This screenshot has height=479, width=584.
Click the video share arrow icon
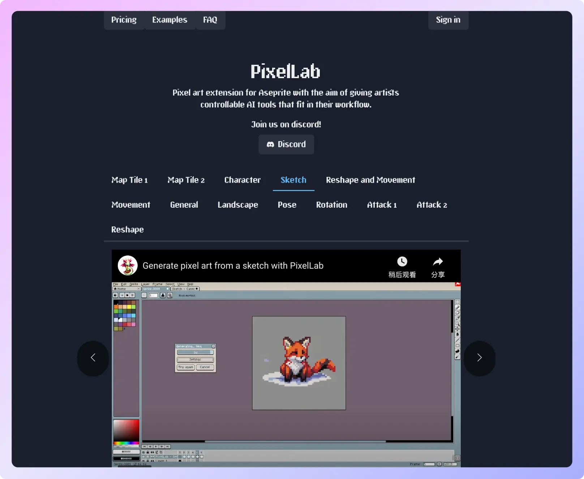(x=438, y=262)
